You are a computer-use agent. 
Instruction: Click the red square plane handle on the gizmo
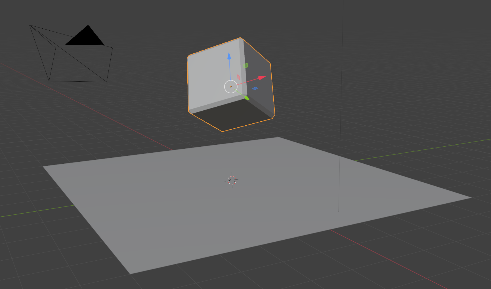[239, 77]
